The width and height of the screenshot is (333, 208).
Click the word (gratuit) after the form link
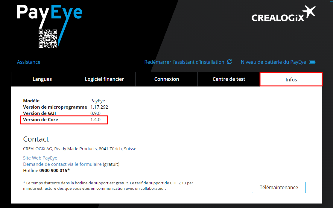(111, 164)
